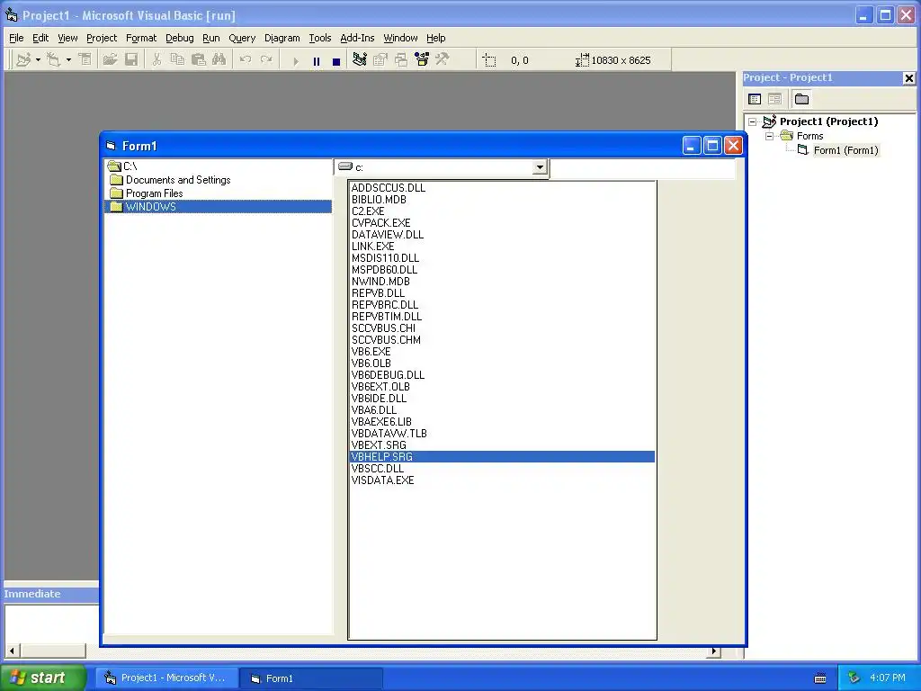Select the Documents and Settings folder
This screenshot has height=691, width=921.
218,180
